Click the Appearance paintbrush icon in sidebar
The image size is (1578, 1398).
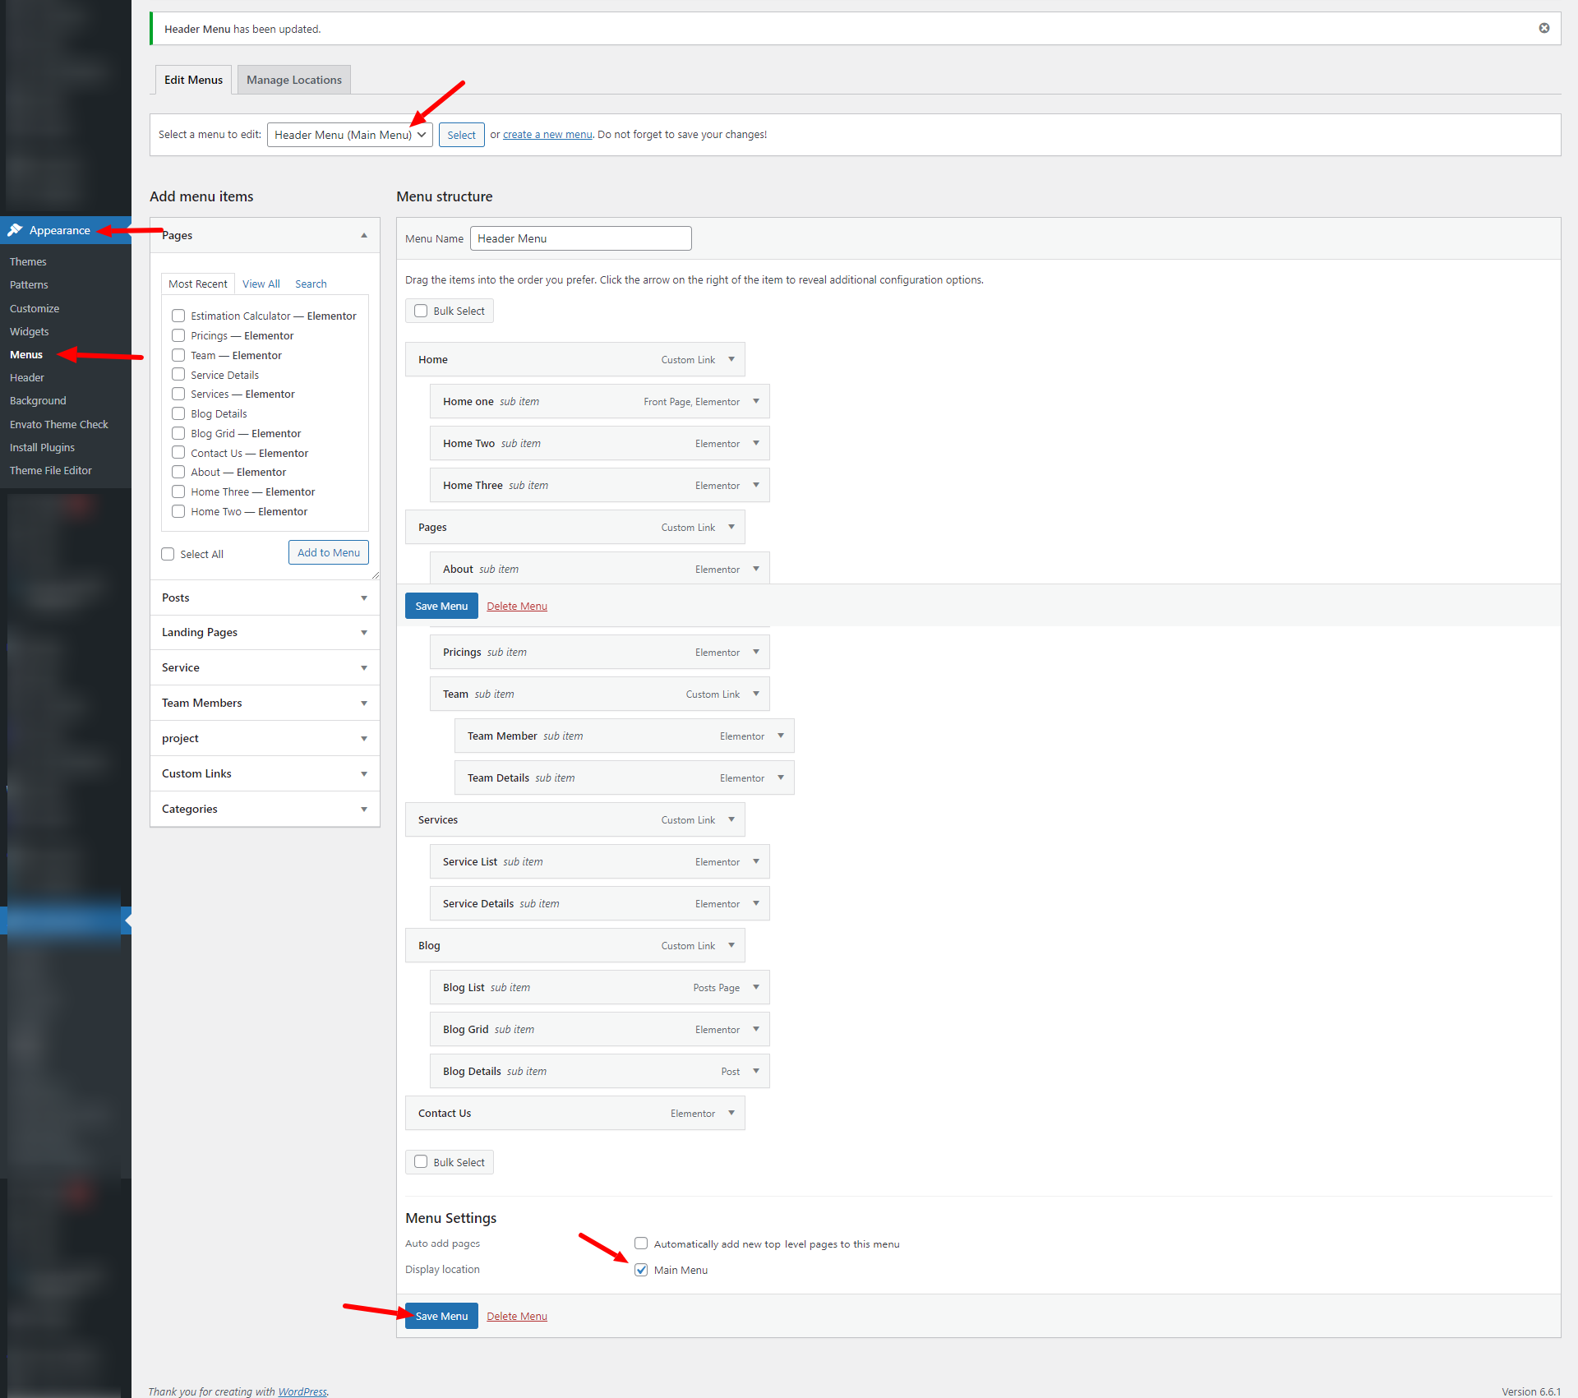click(x=15, y=230)
